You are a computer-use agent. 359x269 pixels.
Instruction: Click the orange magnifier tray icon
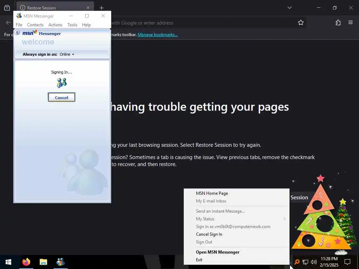pyautogui.click(x=297, y=262)
